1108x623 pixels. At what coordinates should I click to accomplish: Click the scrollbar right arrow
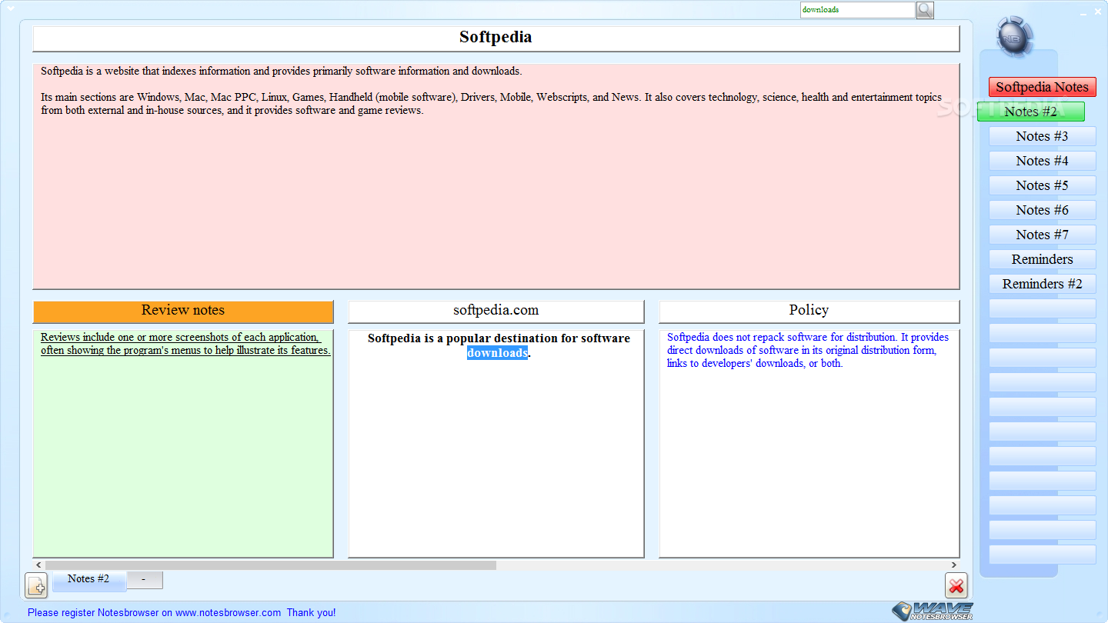954,565
